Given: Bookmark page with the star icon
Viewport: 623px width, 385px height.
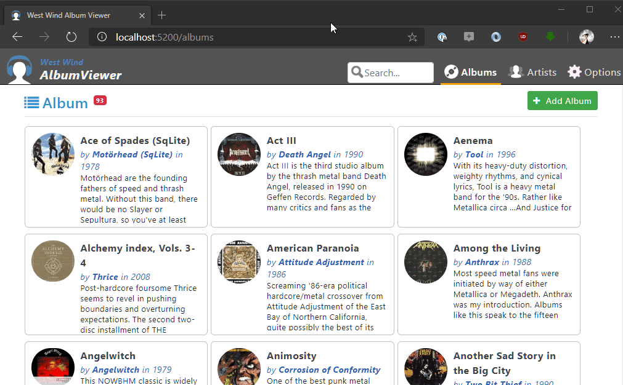Looking at the screenshot, I should click(412, 38).
